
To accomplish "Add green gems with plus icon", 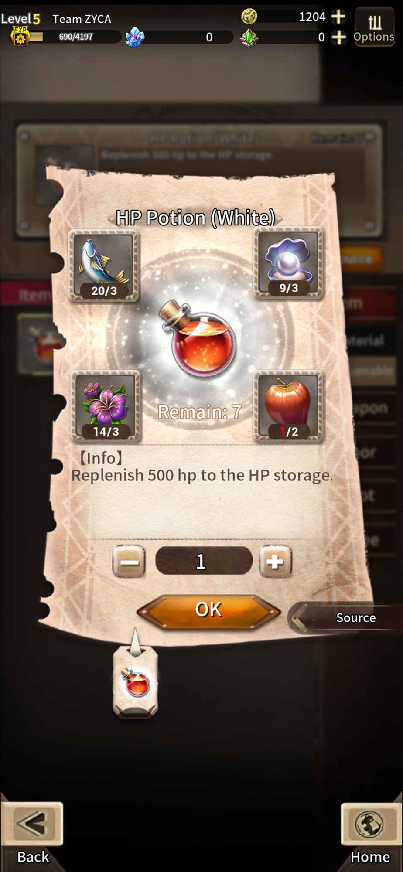I will tap(338, 37).
